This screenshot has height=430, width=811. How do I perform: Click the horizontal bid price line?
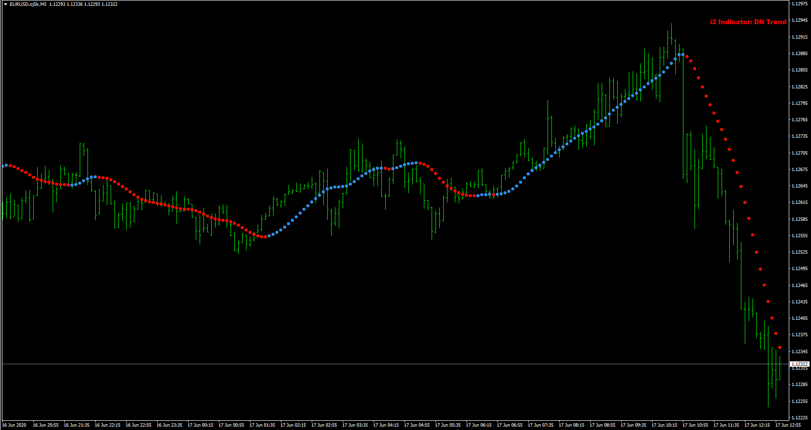click(395, 364)
